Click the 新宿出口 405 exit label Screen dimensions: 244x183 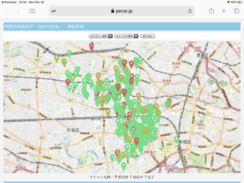pyautogui.click(x=167, y=167)
